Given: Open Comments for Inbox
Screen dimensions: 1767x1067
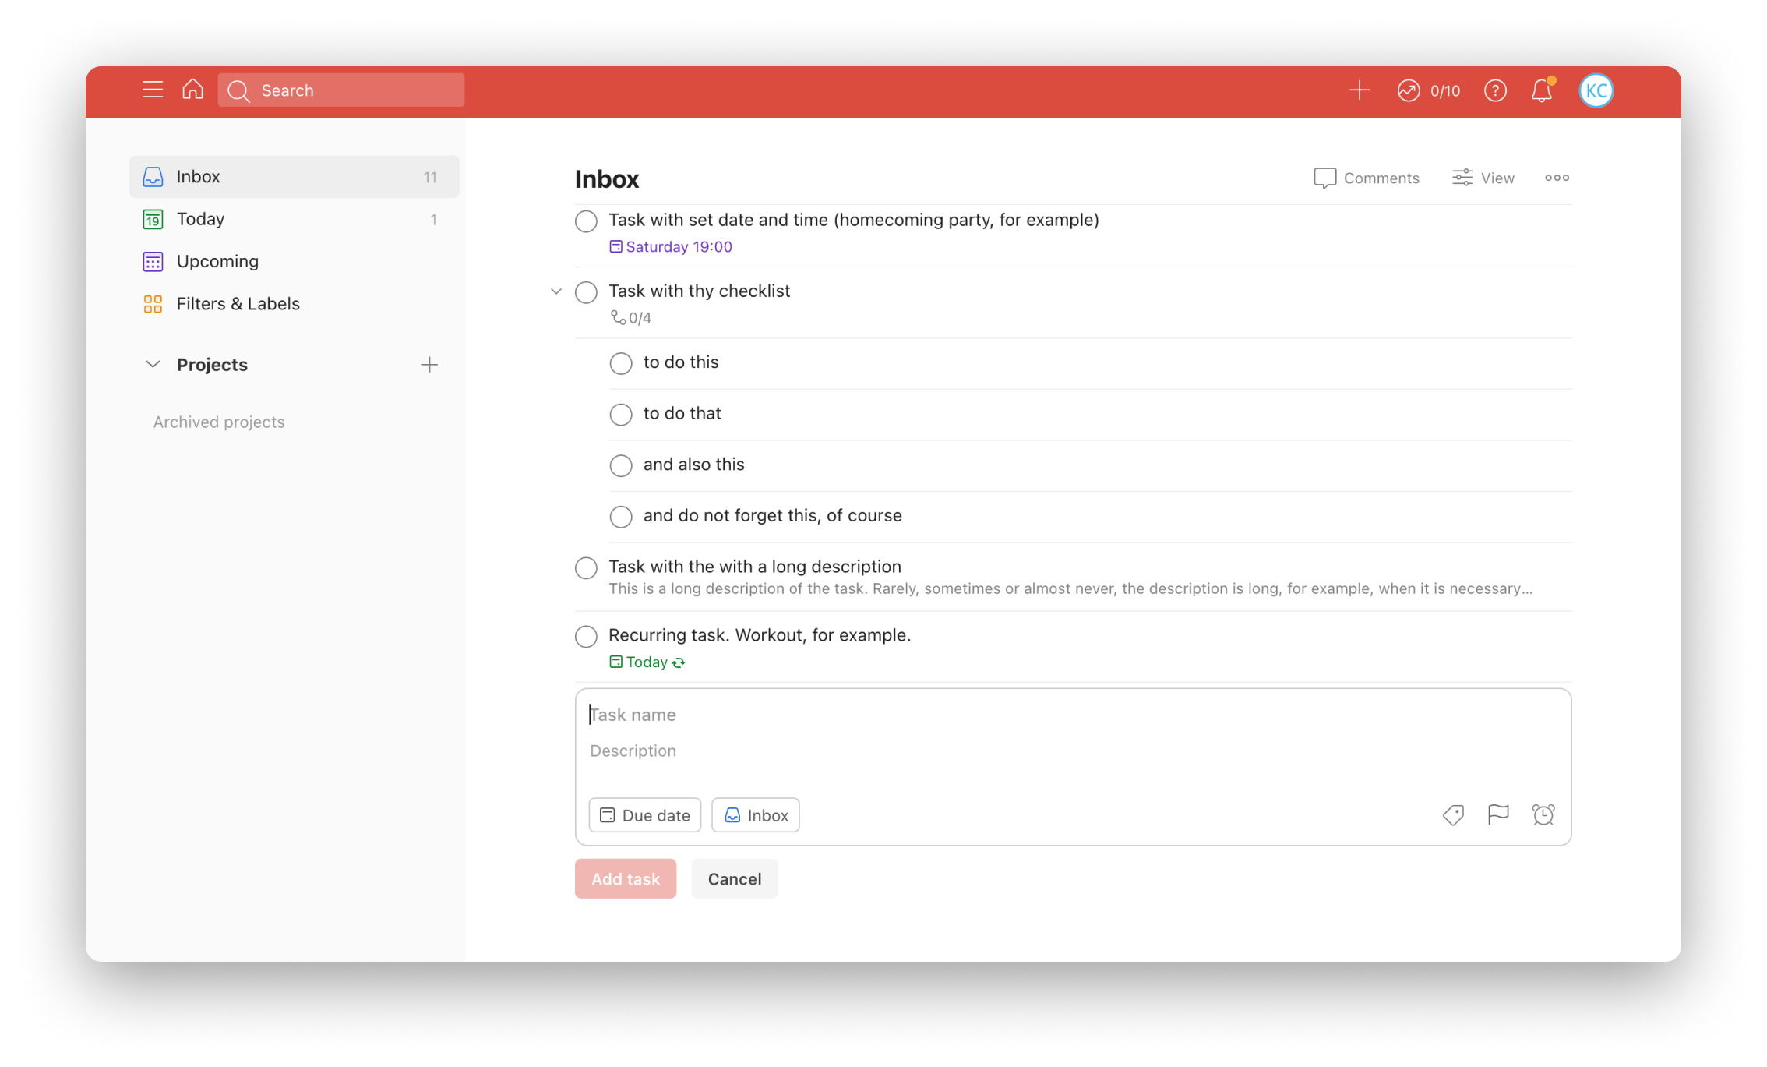Looking at the screenshot, I should pos(1367,178).
